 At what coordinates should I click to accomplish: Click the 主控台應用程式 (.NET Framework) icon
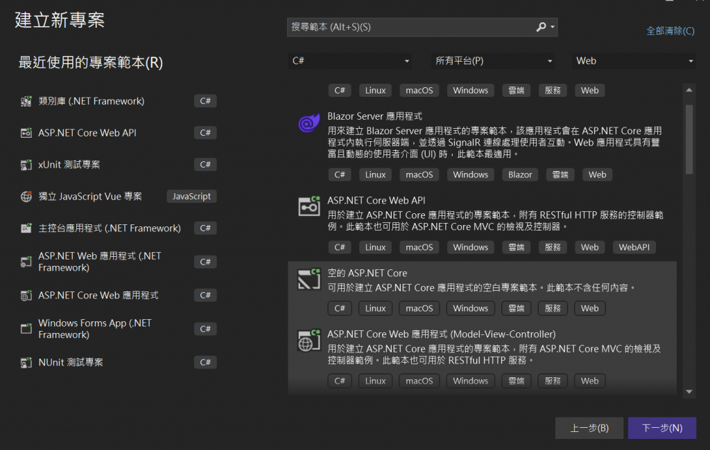point(26,228)
